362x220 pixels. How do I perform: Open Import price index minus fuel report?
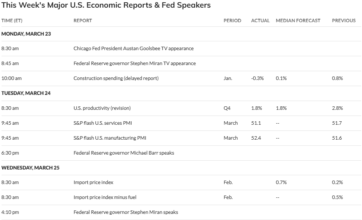105,197
